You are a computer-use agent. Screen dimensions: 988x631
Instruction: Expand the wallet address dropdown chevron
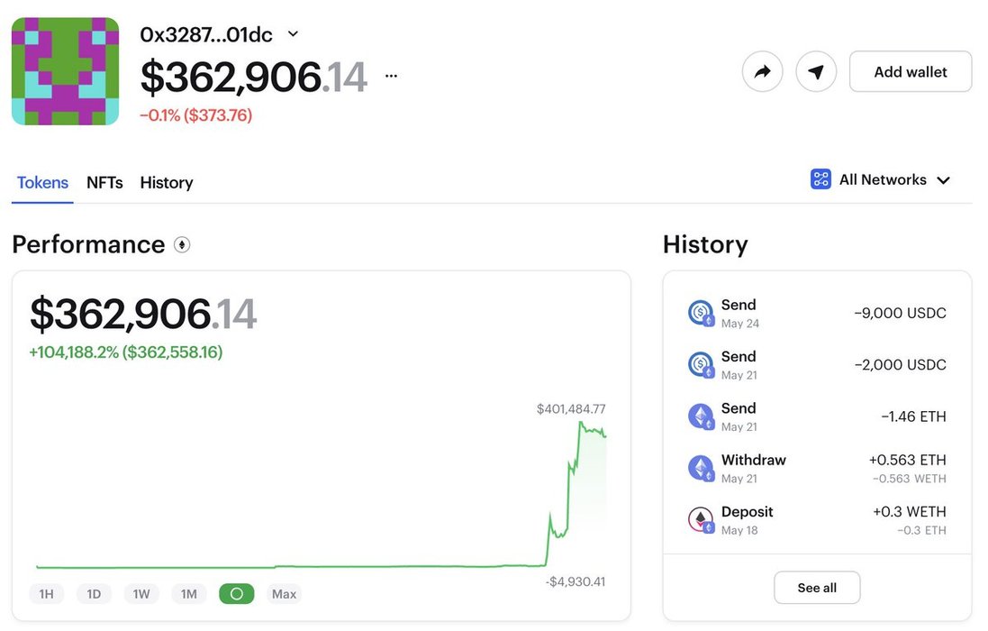[x=293, y=34]
